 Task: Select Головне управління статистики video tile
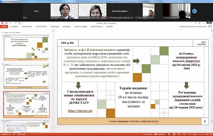point(93,11)
